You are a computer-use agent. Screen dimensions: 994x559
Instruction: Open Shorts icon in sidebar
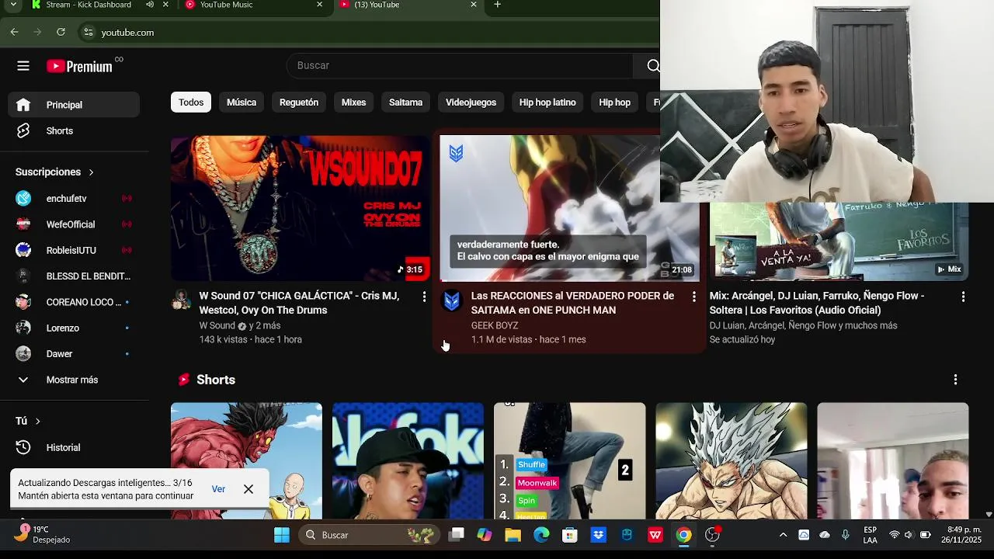(x=23, y=130)
